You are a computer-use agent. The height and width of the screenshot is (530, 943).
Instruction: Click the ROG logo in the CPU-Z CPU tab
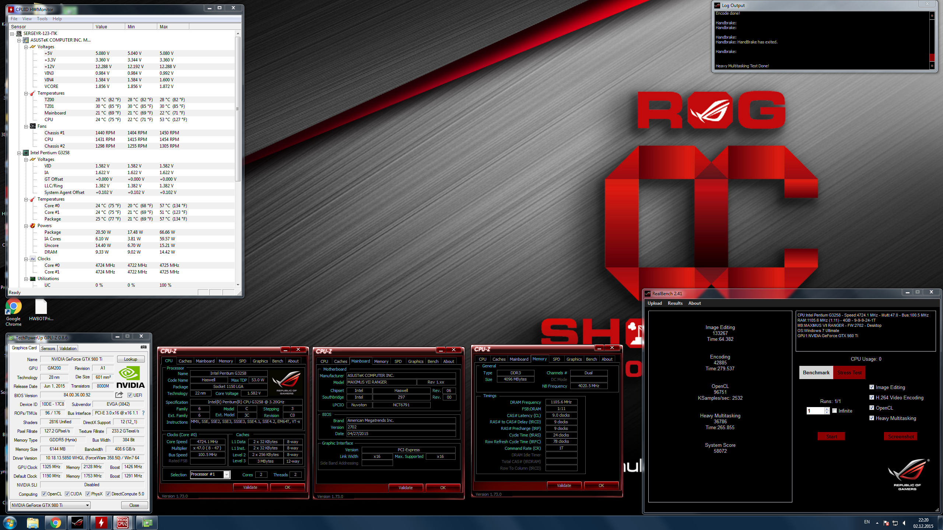pyautogui.click(x=287, y=383)
